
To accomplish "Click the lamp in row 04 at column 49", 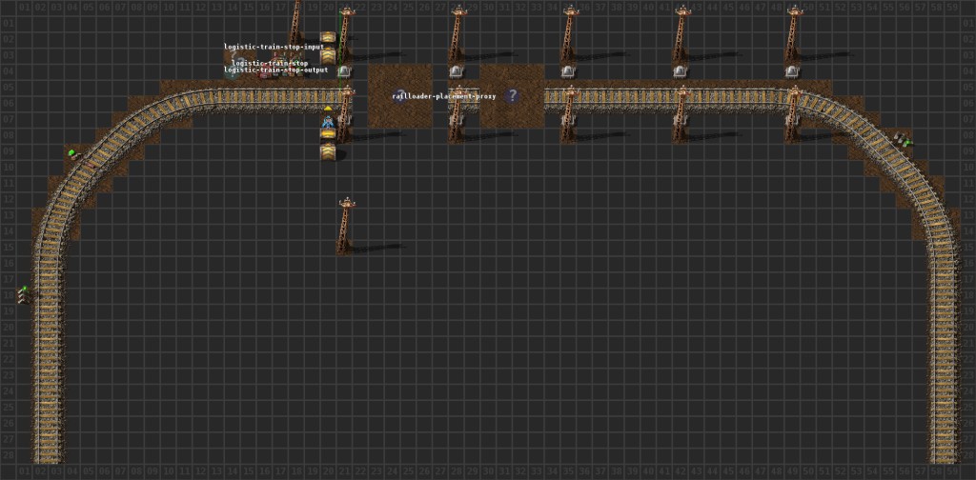I will pyautogui.click(x=792, y=71).
